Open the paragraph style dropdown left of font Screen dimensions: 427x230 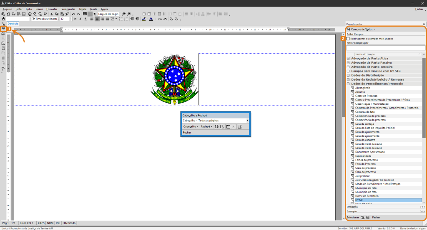pos(30,19)
